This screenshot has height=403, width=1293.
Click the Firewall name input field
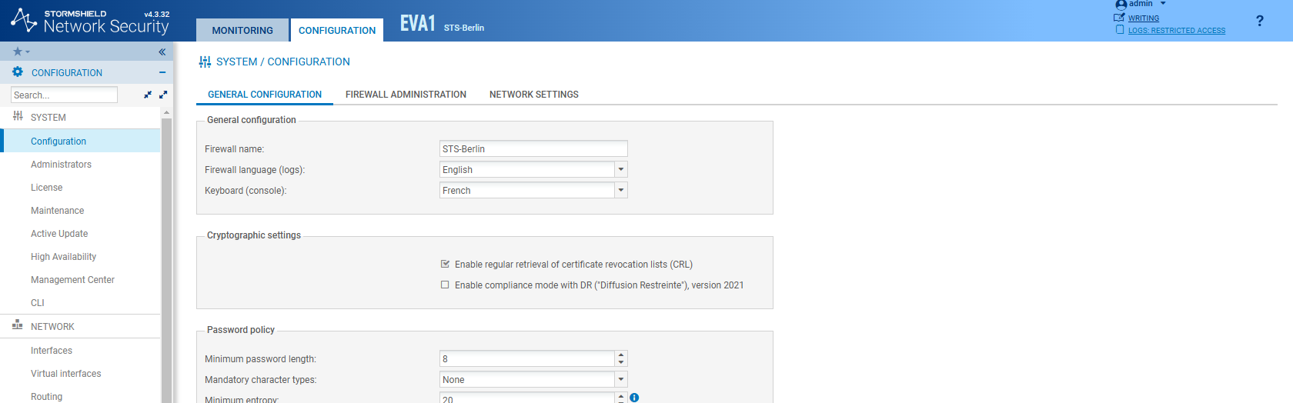[533, 148]
